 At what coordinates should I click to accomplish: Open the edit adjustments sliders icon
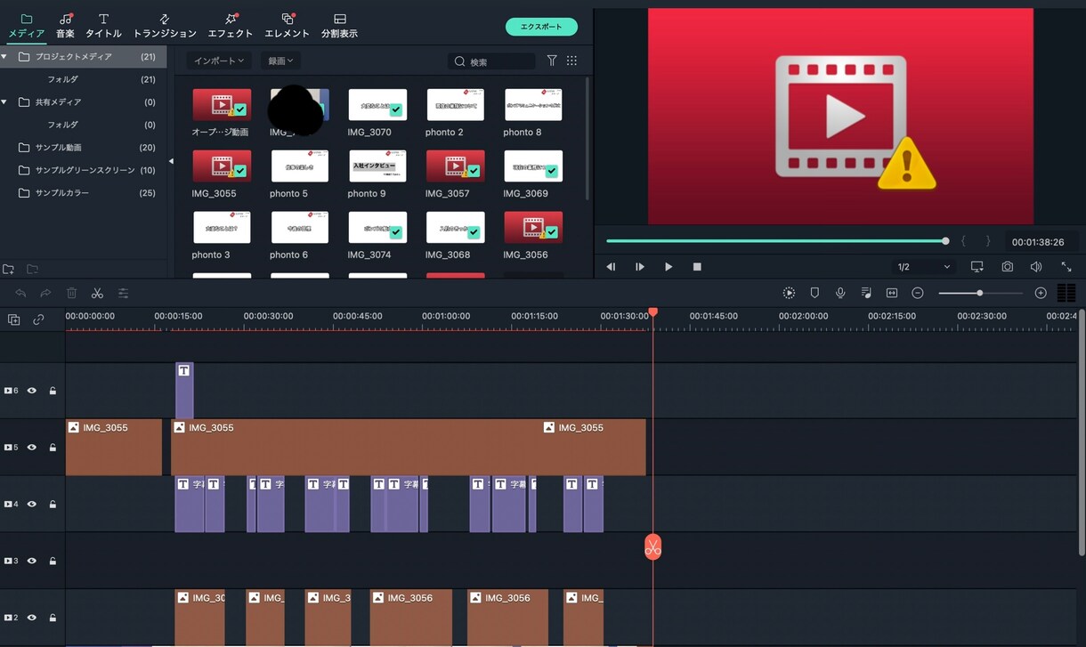(x=123, y=293)
